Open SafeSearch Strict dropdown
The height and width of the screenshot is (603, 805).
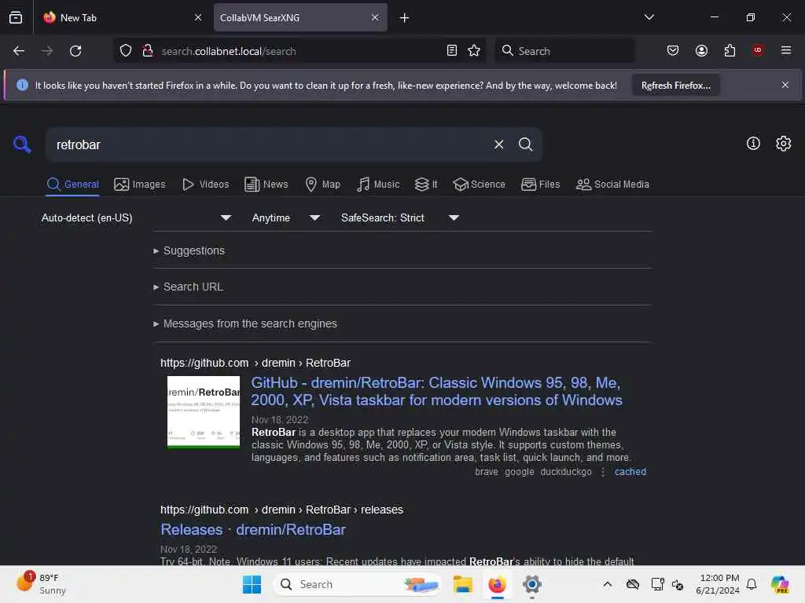[x=399, y=218]
